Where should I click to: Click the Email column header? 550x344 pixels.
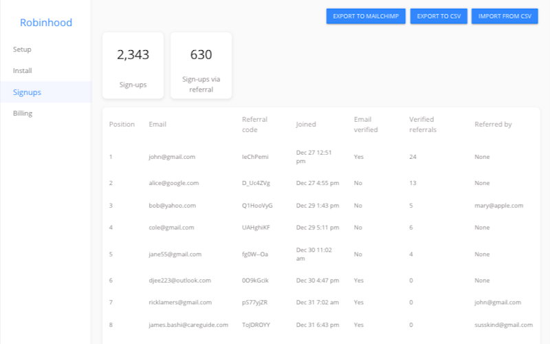click(x=157, y=125)
